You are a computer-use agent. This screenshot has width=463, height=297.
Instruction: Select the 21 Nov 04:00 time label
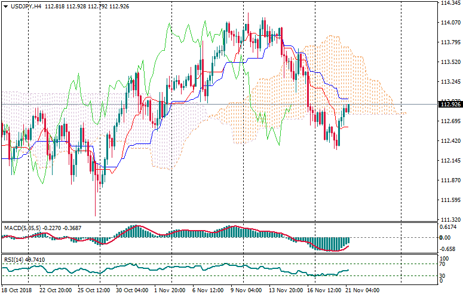363,290
